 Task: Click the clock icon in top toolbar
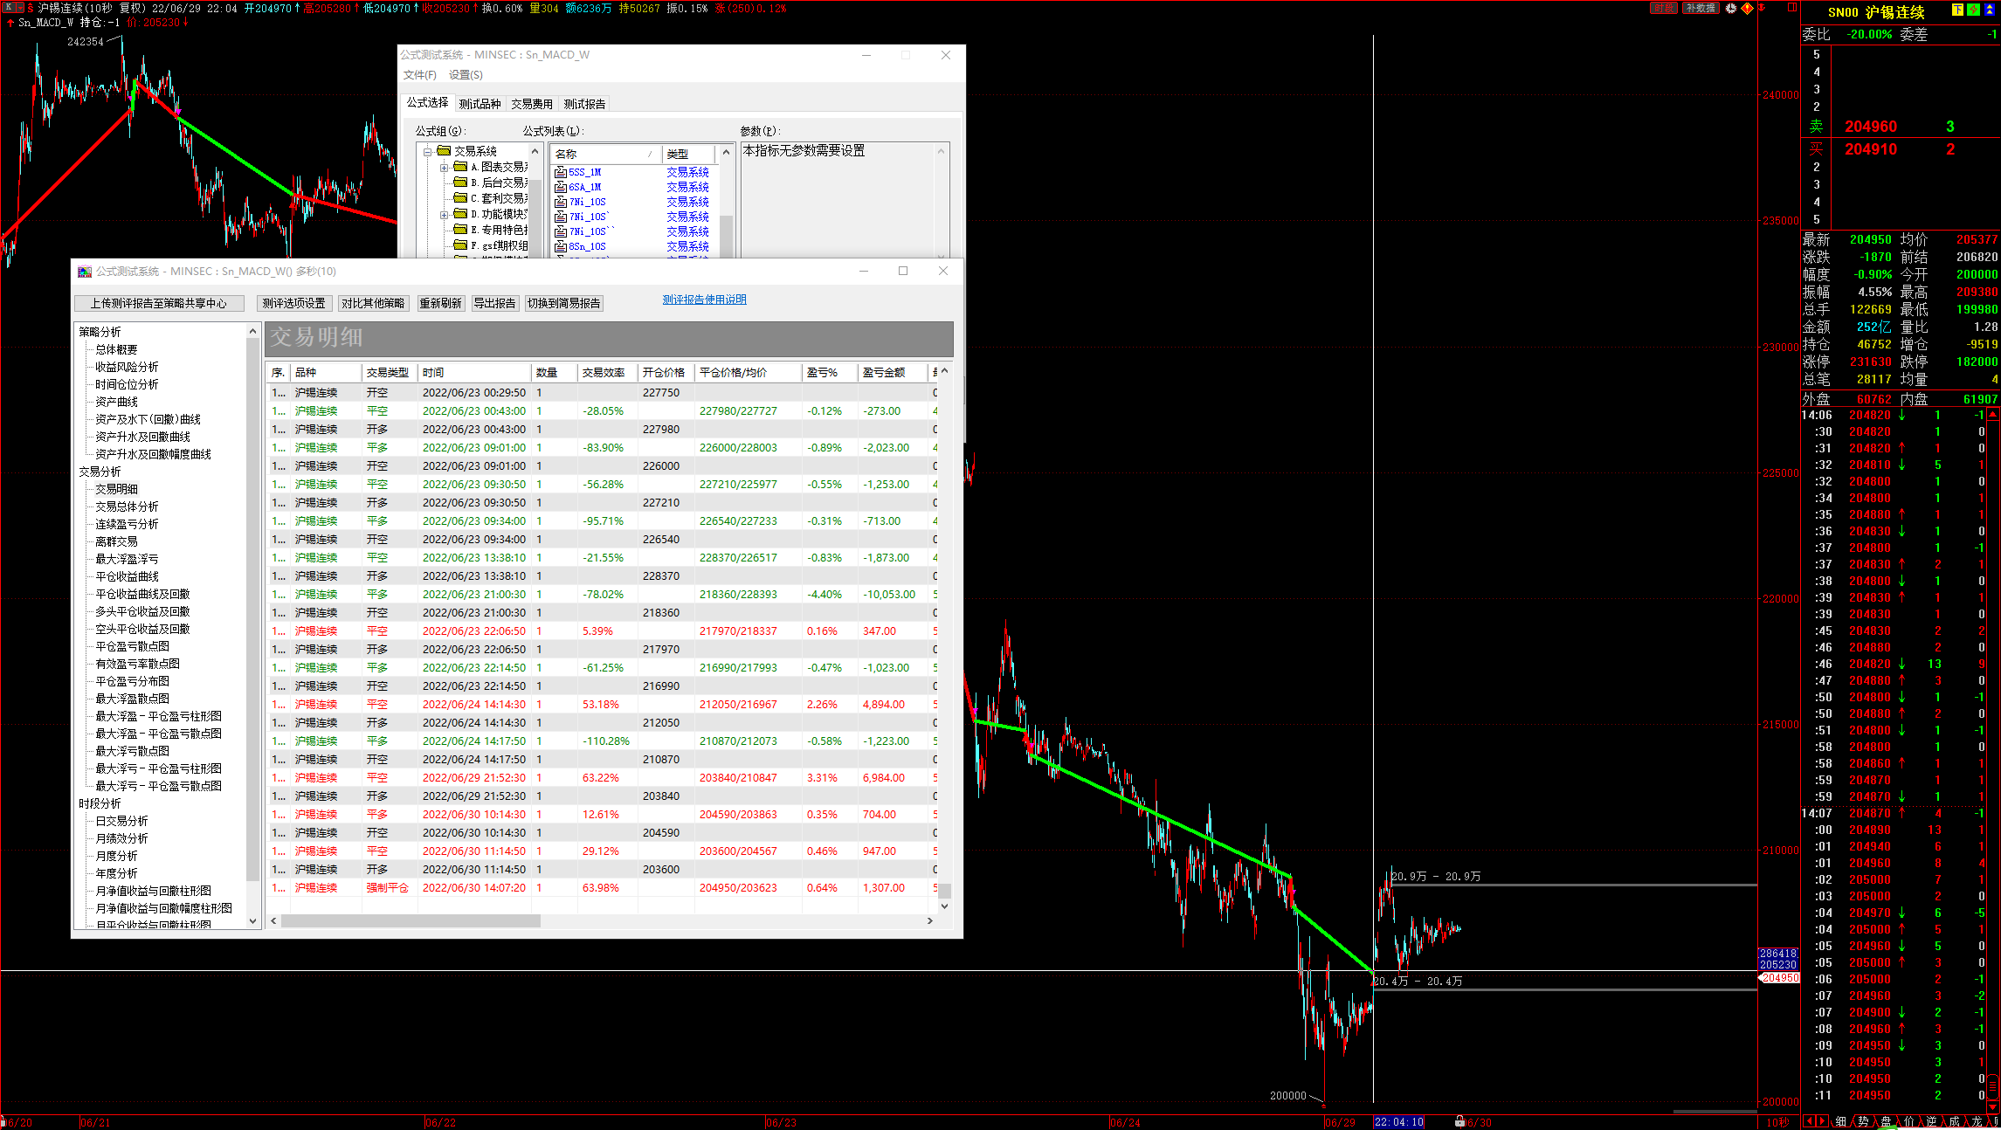(x=1730, y=8)
